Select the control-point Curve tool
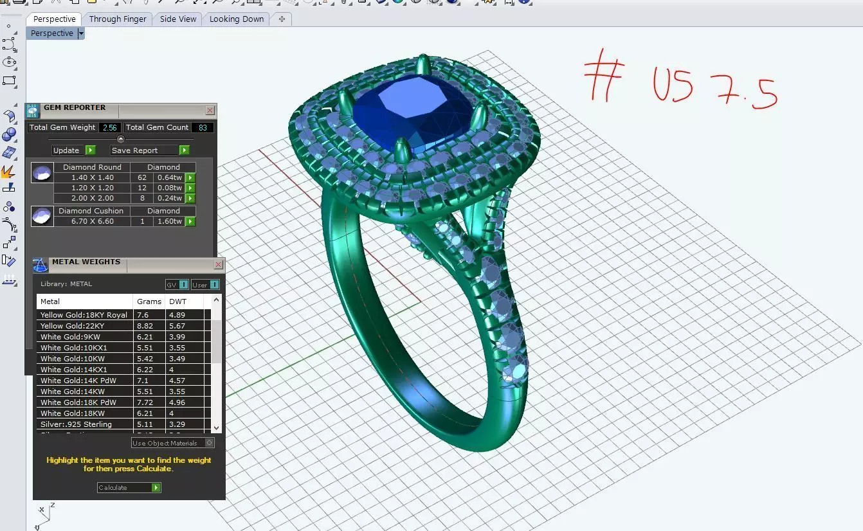 coord(9,44)
